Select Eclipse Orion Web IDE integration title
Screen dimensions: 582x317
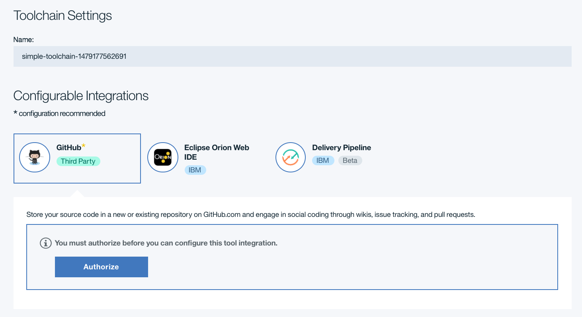pyautogui.click(x=217, y=152)
